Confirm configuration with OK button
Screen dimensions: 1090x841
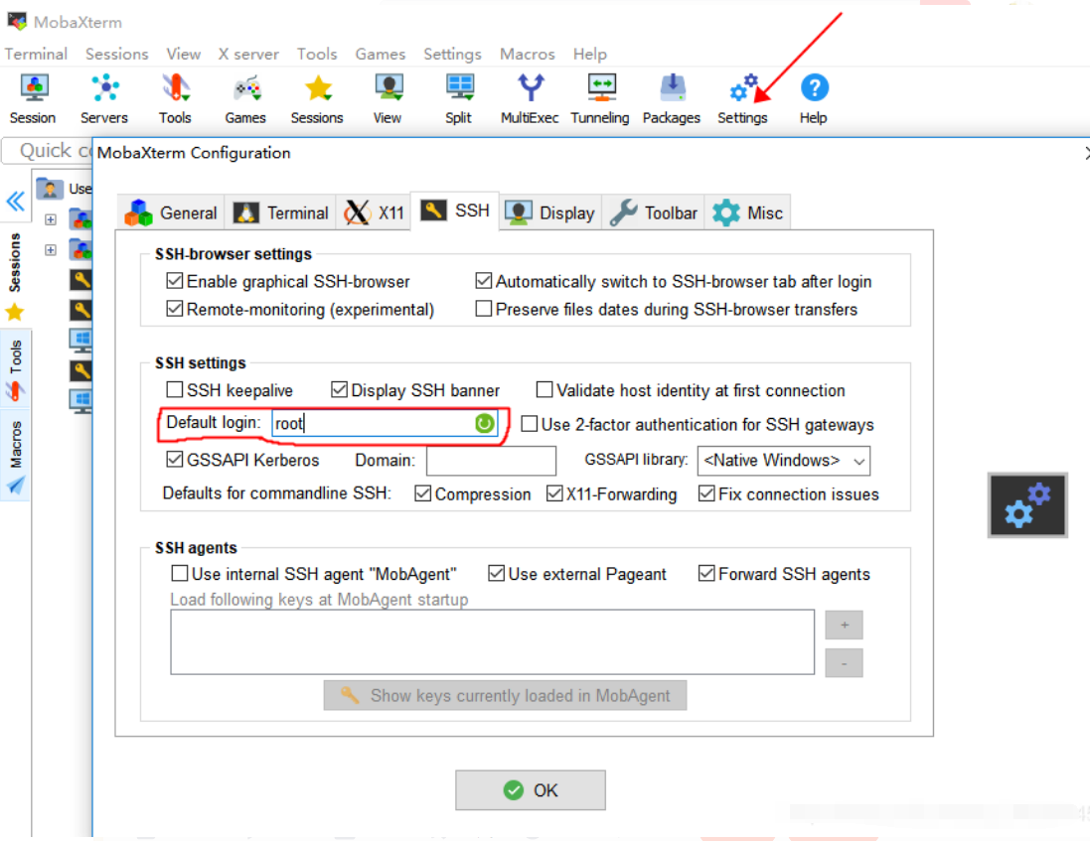click(531, 789)
